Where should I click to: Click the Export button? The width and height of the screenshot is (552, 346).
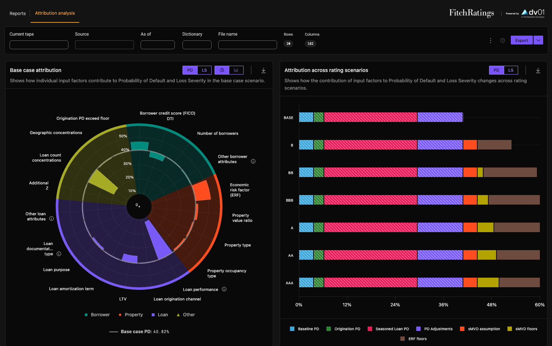tap(521, 40)
